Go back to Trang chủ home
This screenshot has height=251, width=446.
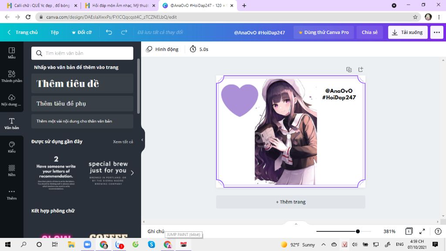pyautogui.click(x=23, y=32)
